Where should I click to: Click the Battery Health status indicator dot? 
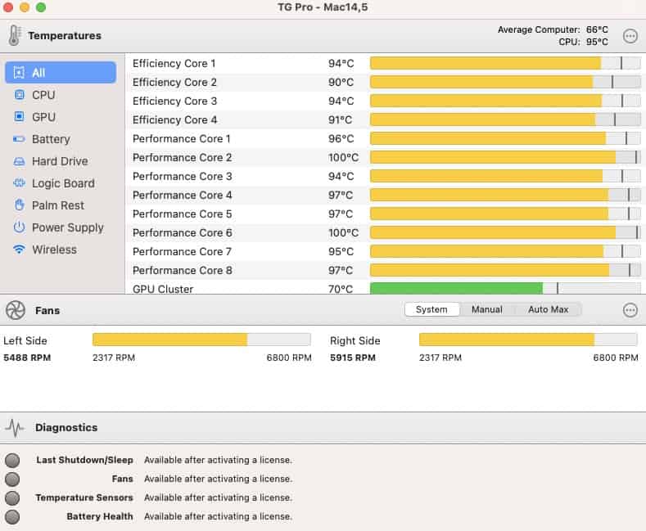click(12, 517)
